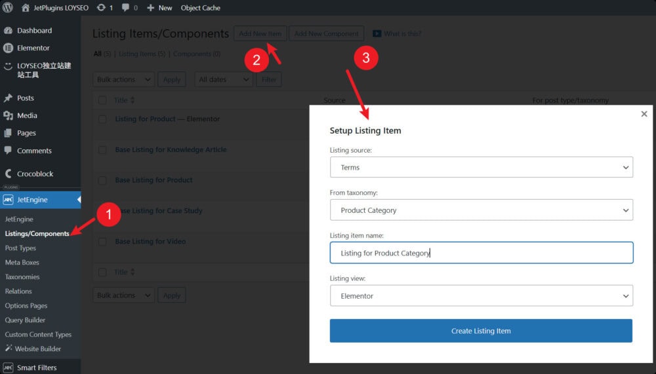656x374 pixels.
Task: Open the bottom Bulk actions dropdown
Action: pos(123,295)
